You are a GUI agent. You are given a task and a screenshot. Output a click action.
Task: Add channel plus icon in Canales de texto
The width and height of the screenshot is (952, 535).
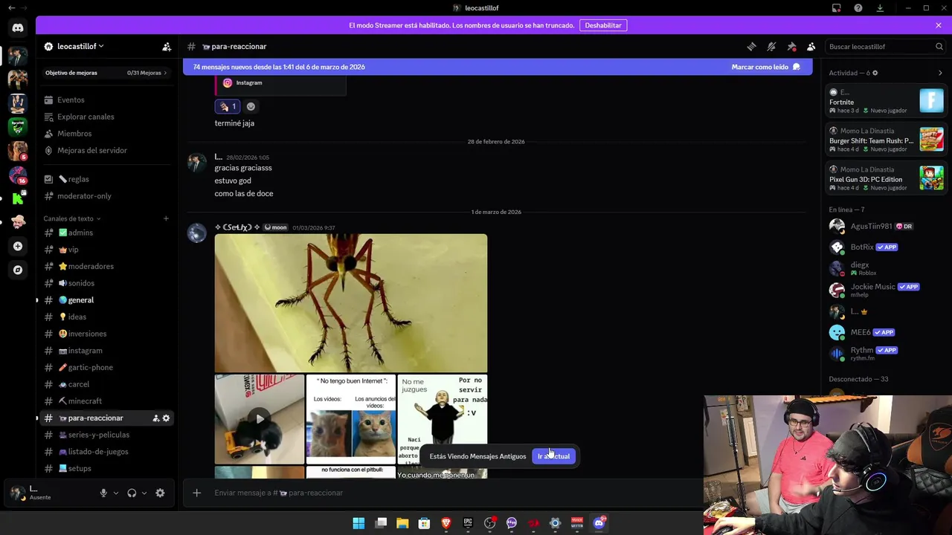pyautogui.click(x=166, y=218)
